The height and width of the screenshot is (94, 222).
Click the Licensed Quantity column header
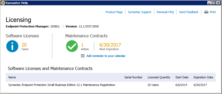coord(159,77)
